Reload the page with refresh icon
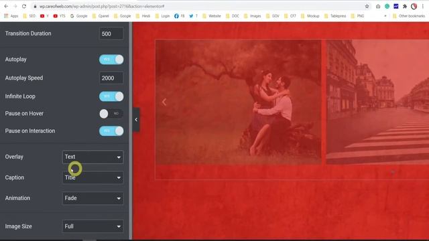 (24, 6)
